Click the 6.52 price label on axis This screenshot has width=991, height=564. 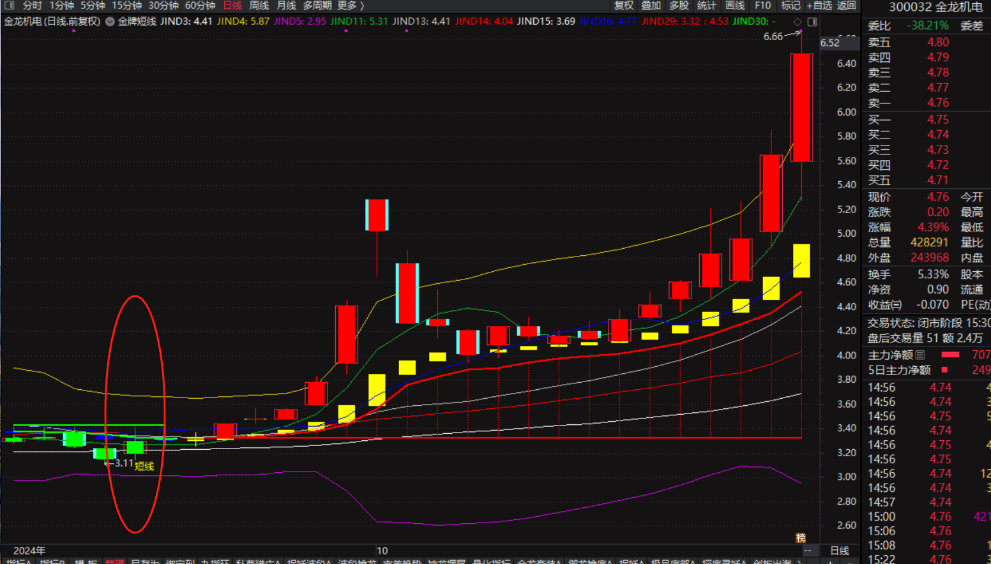pyautogui.click(x=830, y=43)
